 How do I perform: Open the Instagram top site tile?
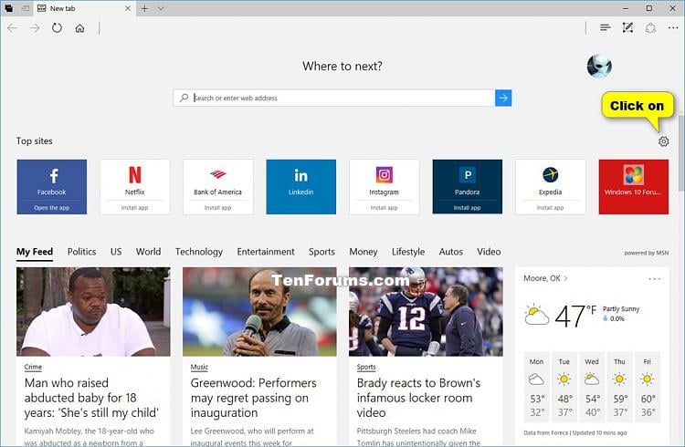(384, 187)
